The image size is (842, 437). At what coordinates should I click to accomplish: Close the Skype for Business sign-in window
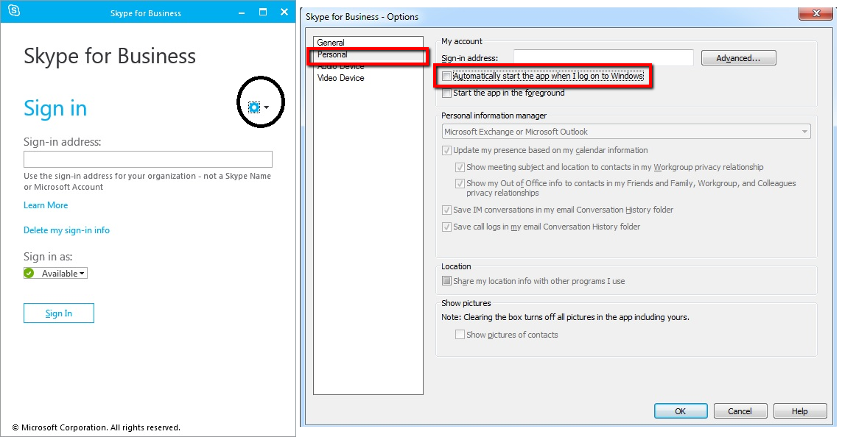284,12
